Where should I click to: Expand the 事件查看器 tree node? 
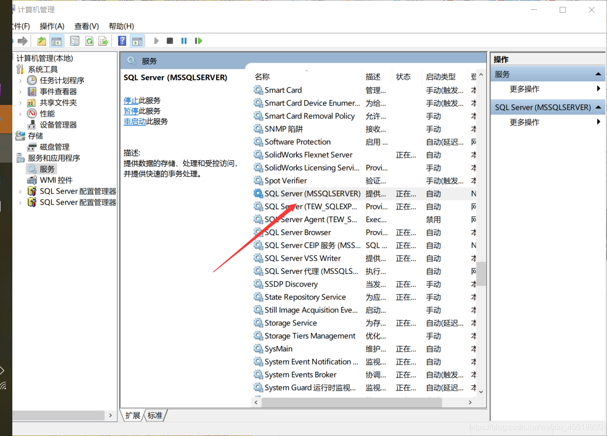20,92
